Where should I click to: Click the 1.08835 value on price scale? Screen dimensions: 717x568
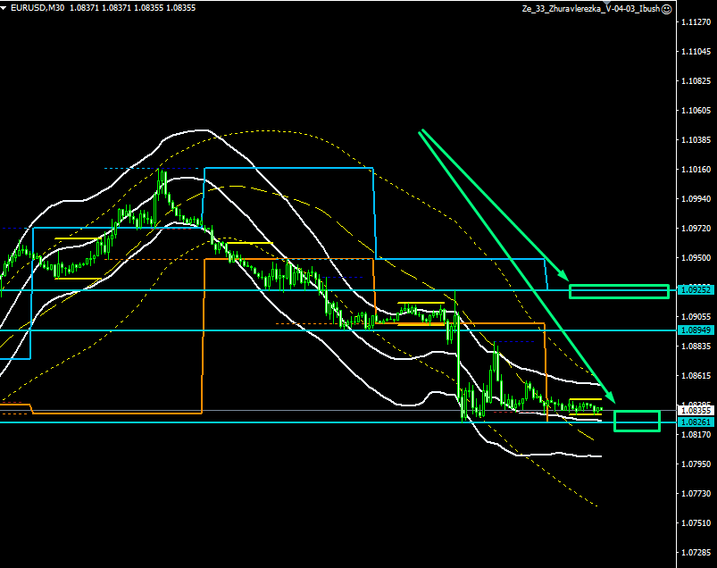(696, 347)
